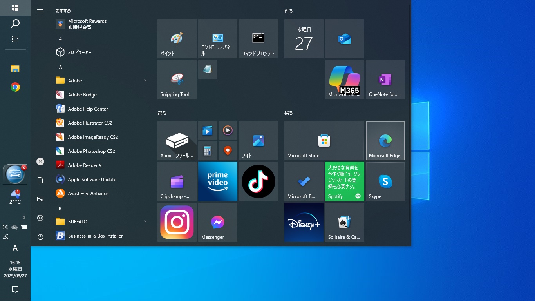Select the 遊ぶ tile group heading

pyautogui.click(x=162, y=113)
